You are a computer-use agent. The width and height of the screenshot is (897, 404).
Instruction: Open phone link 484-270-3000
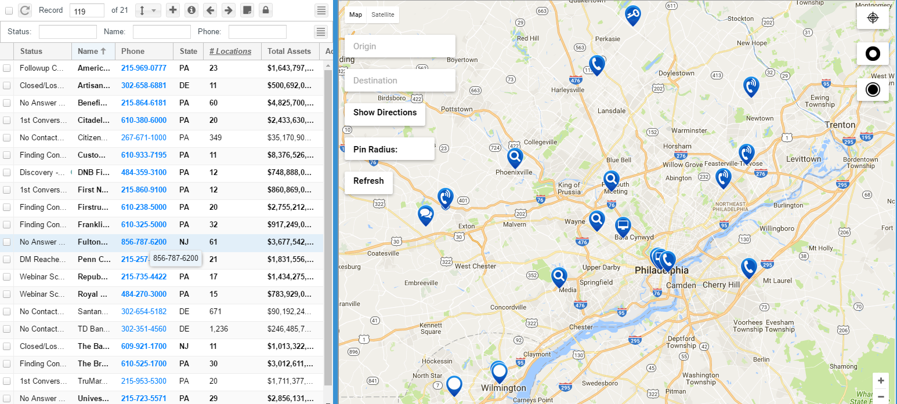144,294
